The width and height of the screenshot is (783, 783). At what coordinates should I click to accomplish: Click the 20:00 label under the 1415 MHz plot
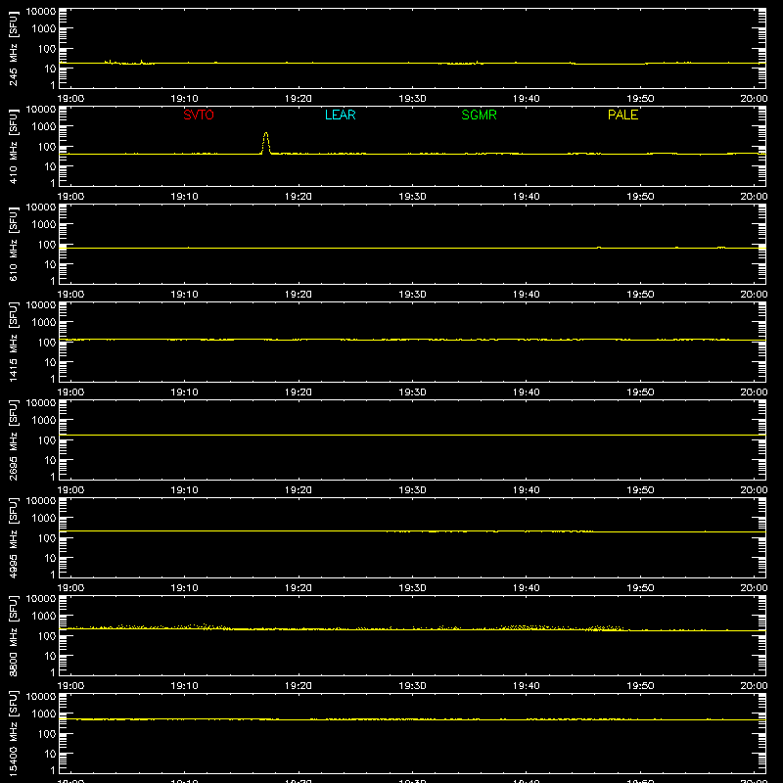click(754, 392)
